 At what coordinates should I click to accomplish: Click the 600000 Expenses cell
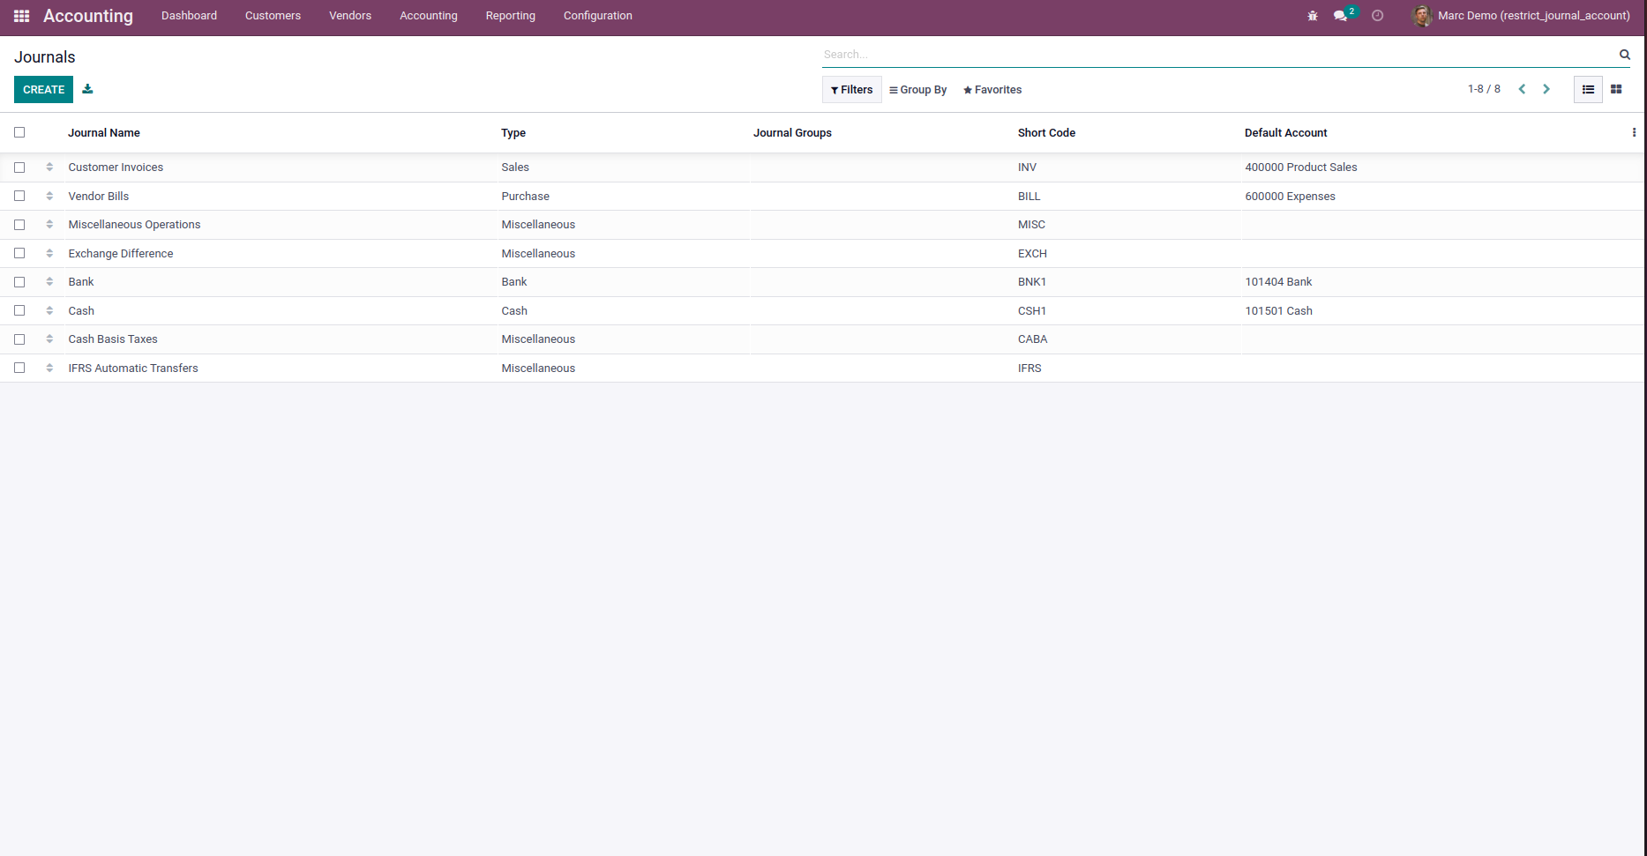coord(1291,197)
